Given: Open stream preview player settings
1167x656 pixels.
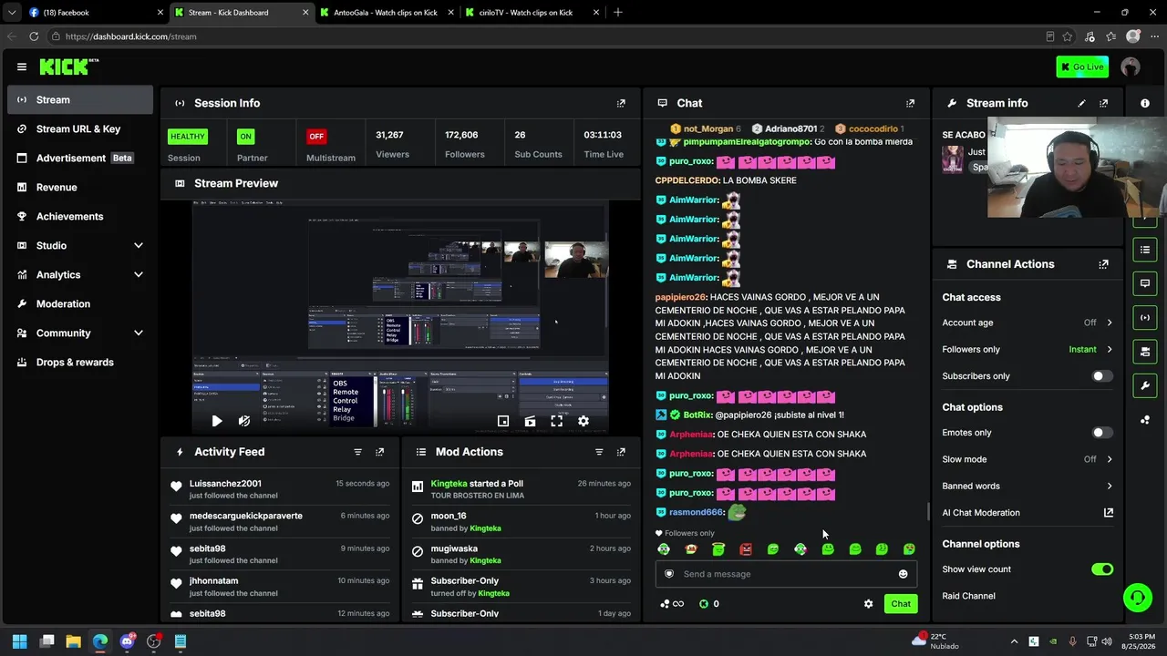Looking at the screenshot, I should click(583, 421).
